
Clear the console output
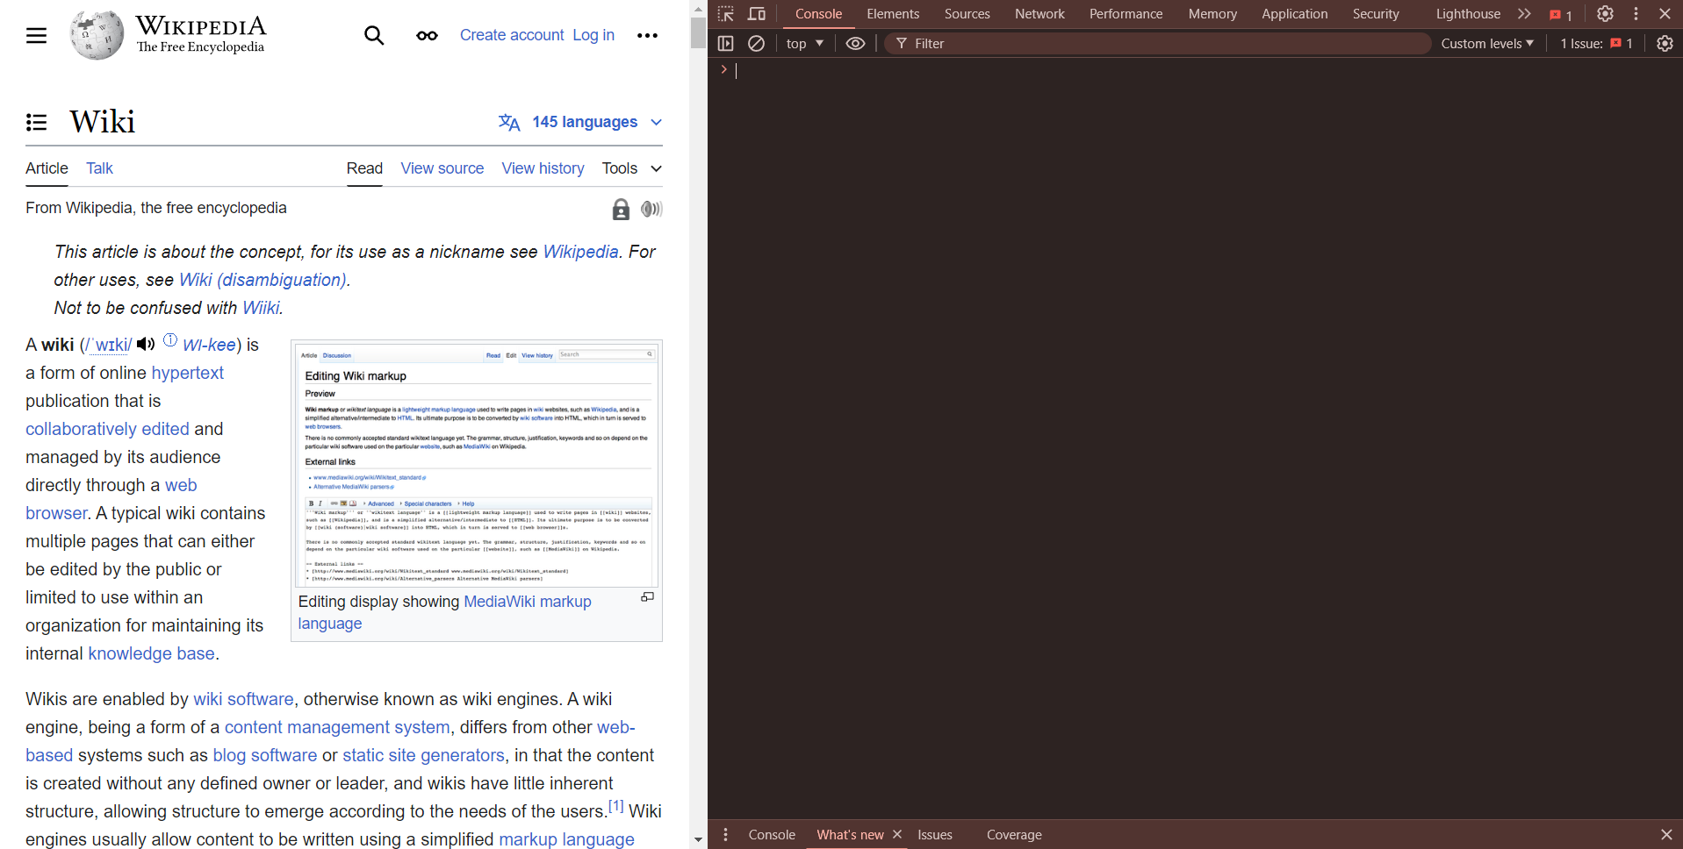(x=756, y=43)
